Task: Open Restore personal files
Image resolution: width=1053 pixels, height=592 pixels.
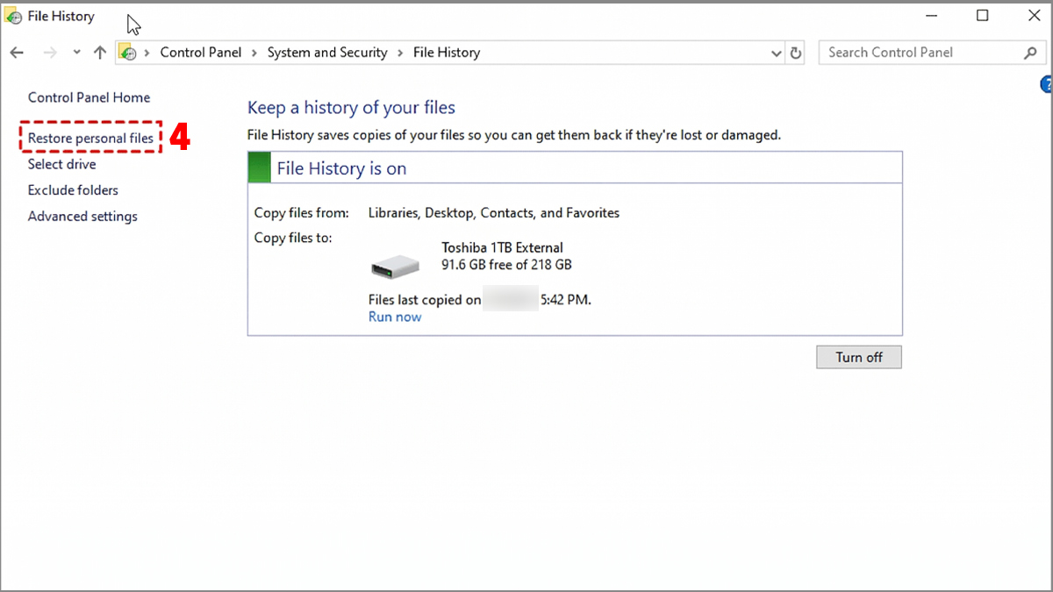Action: tap(90, 138)
